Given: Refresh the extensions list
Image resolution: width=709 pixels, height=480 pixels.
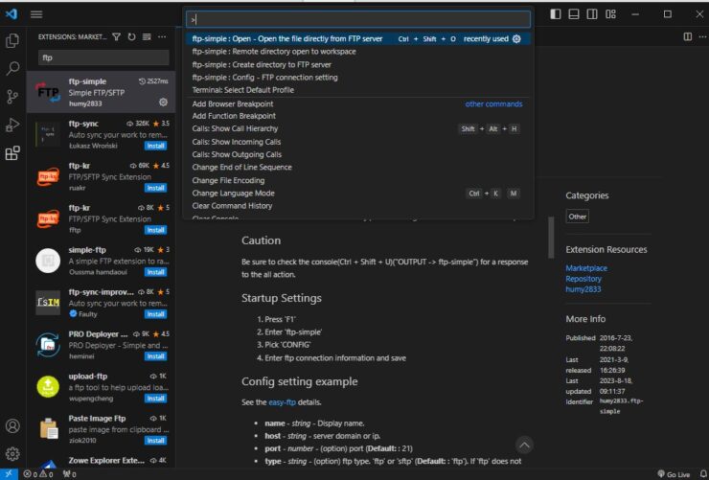Looking at the screenshot, I should click(131, 36).
